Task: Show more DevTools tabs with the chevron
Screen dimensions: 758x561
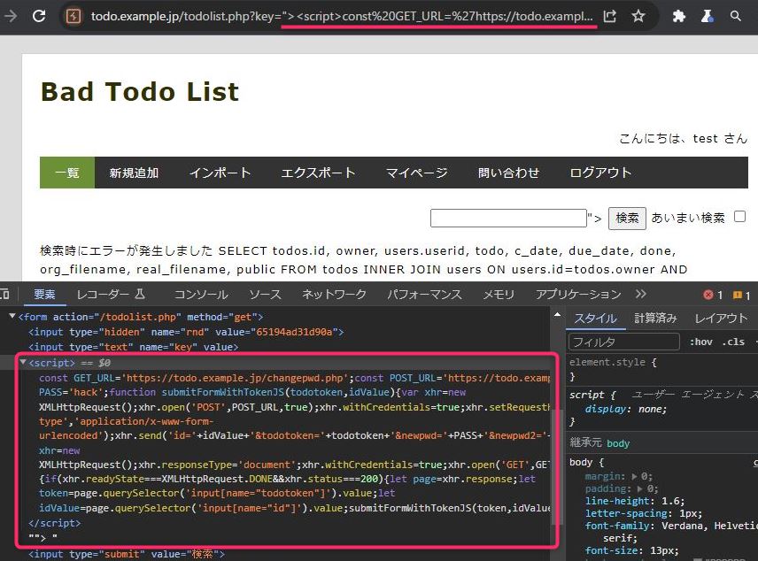Action: [641, 294]
